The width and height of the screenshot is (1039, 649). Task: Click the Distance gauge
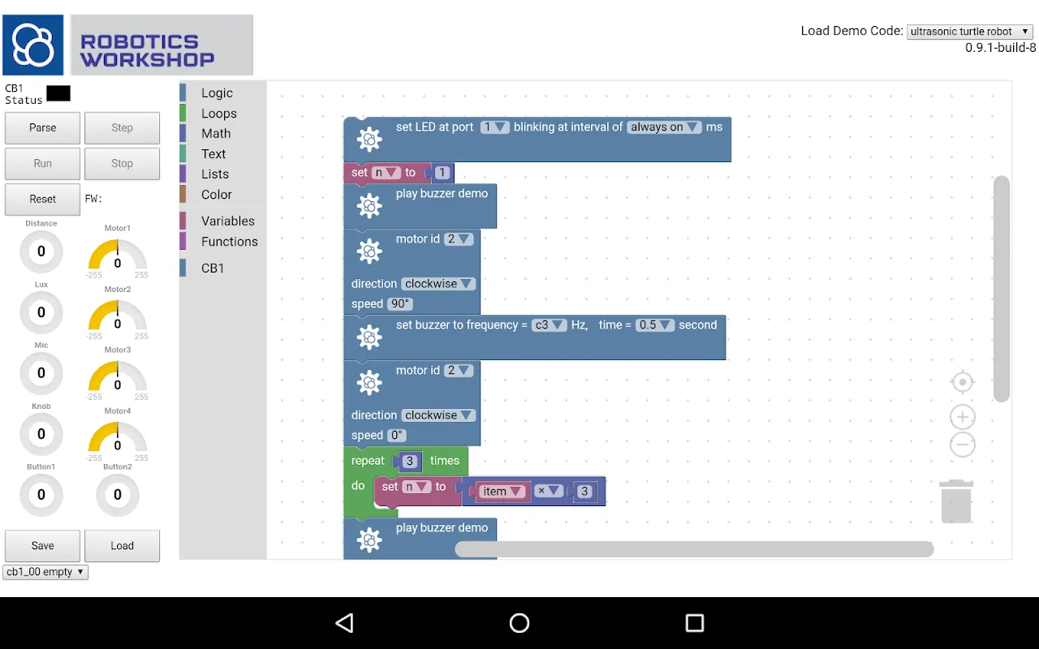[41, 251]
